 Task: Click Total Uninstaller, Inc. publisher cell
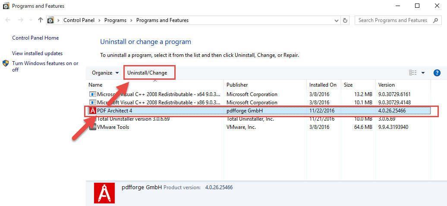click(250, 119)
